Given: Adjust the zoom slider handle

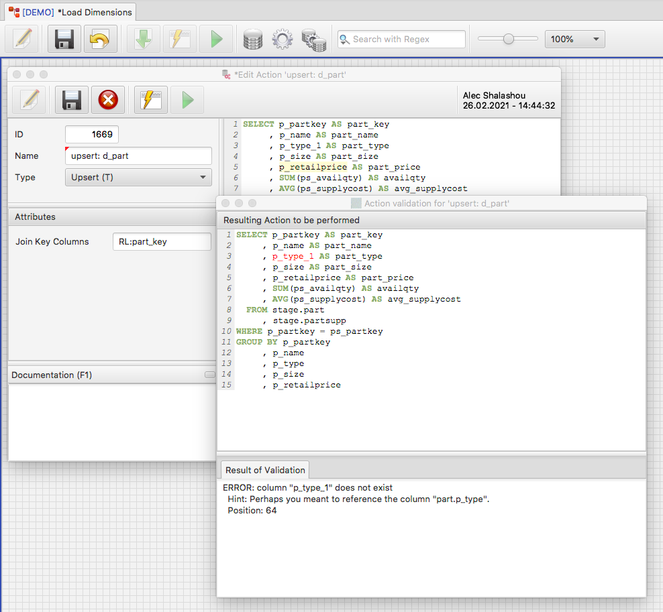Looking at the screenshot, I should click(509, 40).
